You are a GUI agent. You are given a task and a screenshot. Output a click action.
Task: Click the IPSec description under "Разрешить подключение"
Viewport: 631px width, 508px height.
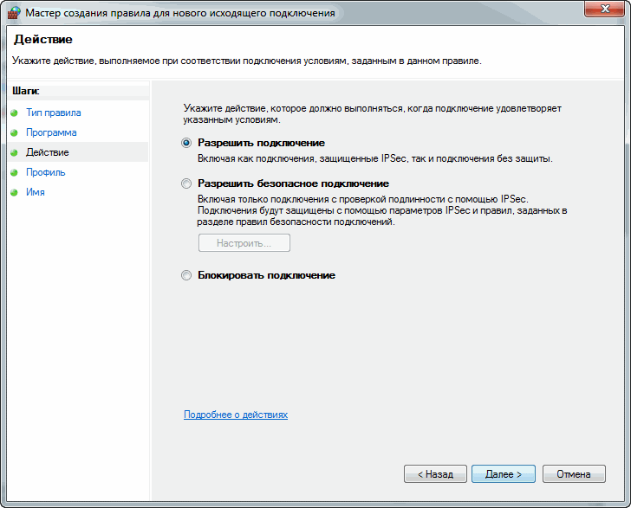(374, 158)
